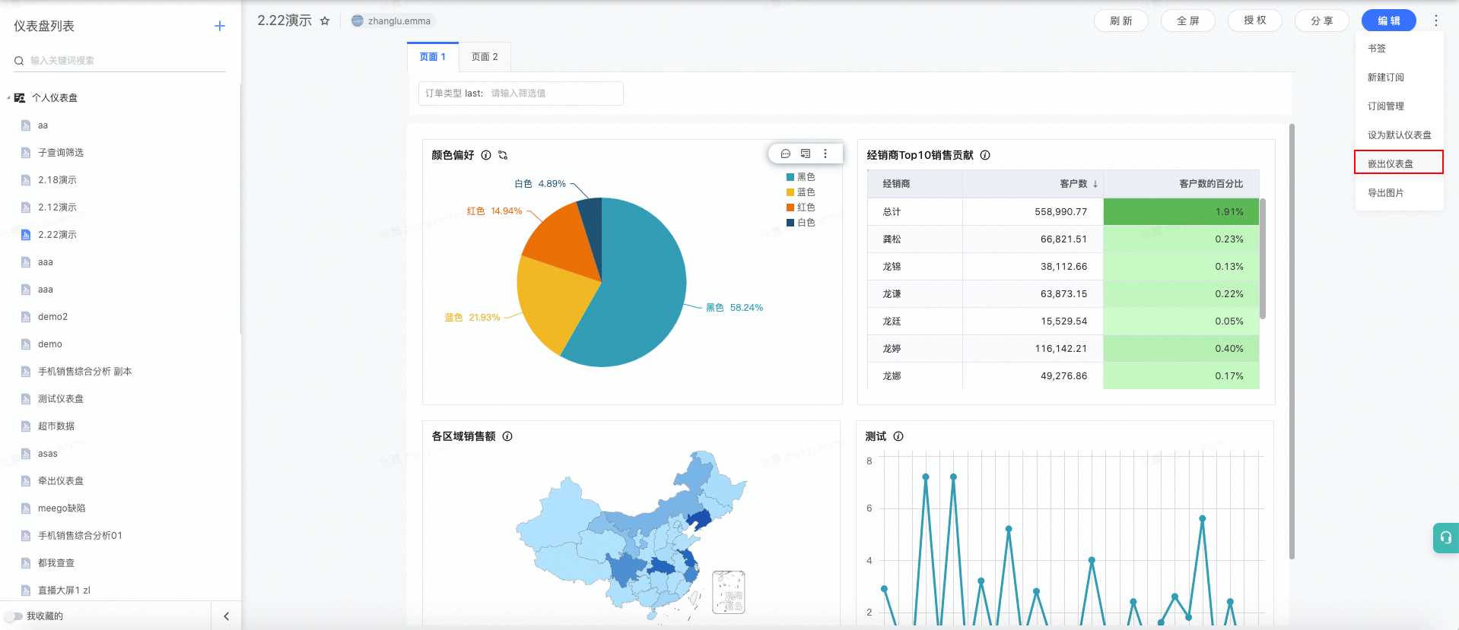Screen dimensions: 1459x630
Task: Select 新建订阅 menu entry
Action: pos(1399,78)
